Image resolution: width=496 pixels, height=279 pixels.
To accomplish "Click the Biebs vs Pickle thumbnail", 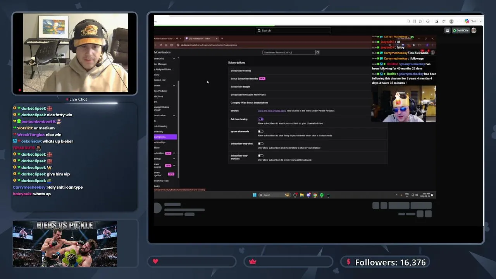I will point(65,244).
